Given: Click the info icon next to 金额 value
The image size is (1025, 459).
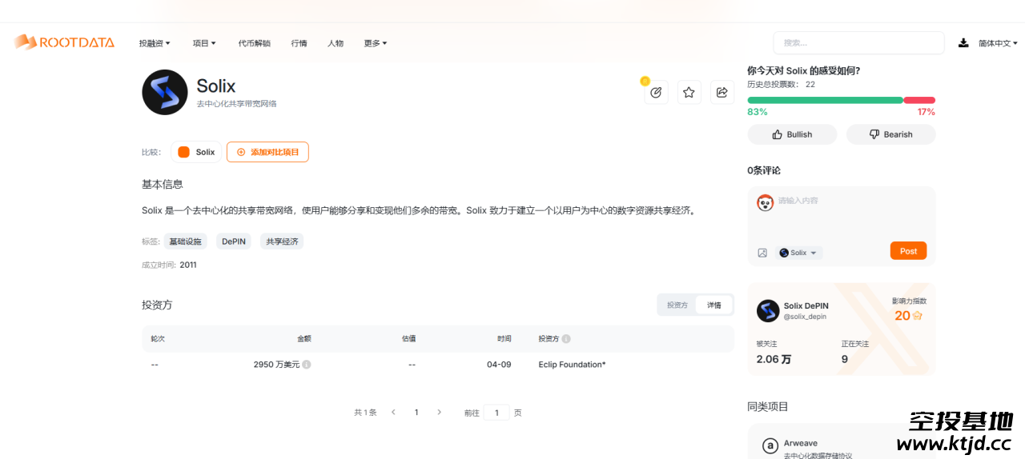Looking at the screenshot, I should [307, 365].
